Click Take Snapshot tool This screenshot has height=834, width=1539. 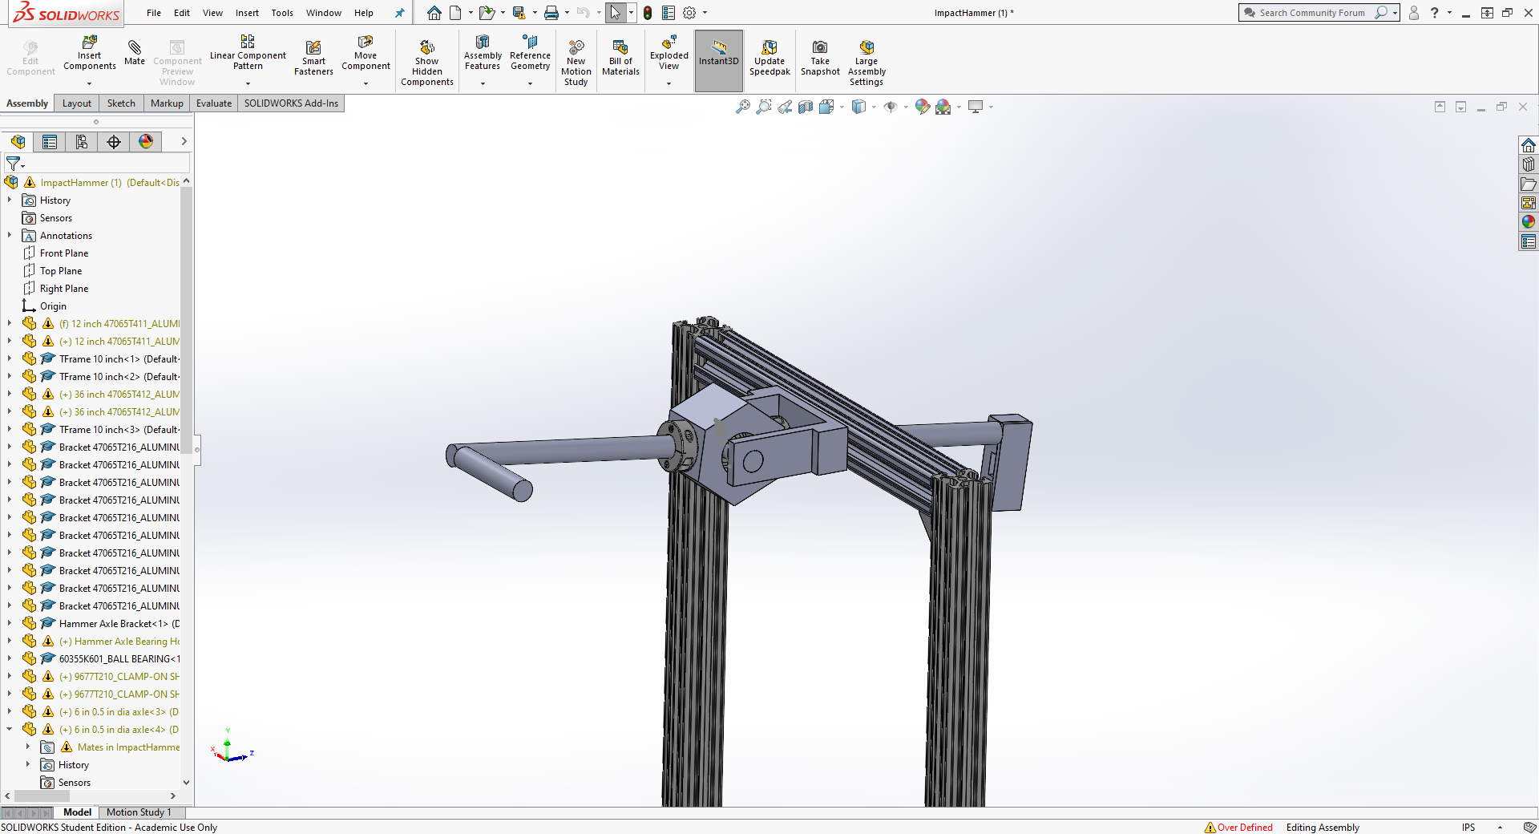pyautogui.click(x=820, y=58)
